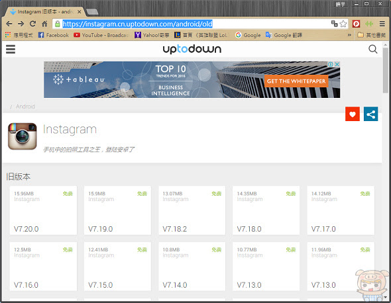Image resolution: width=391 pixels, height=303 pixels.
Task: Click the translate icon in address bar
Action: pyautogui.click(x=334, y=24)
